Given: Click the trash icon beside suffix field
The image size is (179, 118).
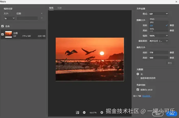Looking at the screenshot, I should (42, 18).
